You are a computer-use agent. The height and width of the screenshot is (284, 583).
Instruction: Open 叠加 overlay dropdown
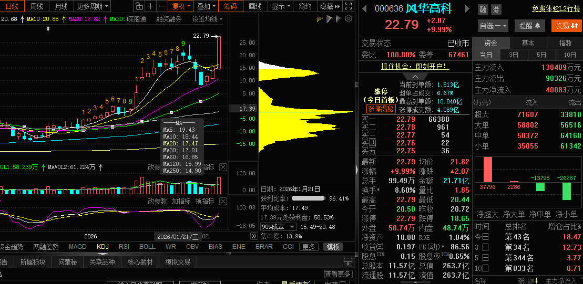(x=207, y=6)
